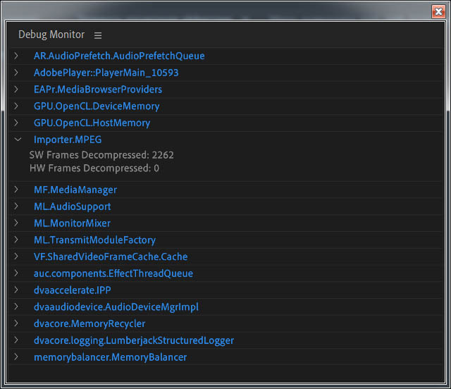Expand the dvacore.MemoryRecycler chevron

[18, 324]
